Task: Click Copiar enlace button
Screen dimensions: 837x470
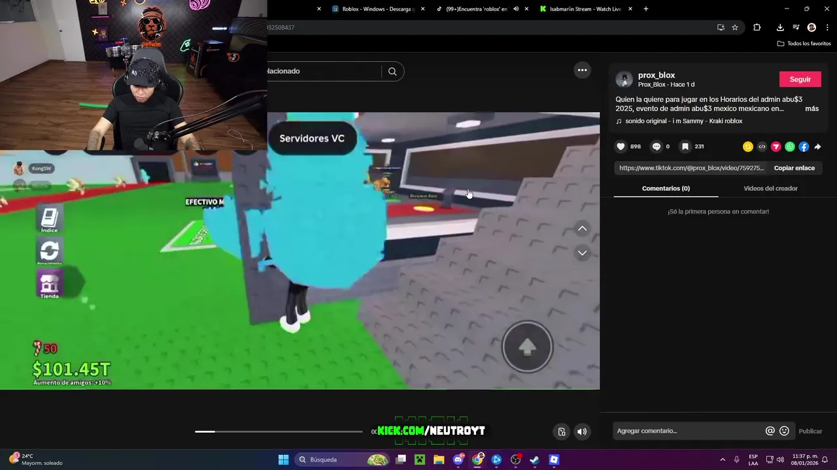Action: pos(794,168)
